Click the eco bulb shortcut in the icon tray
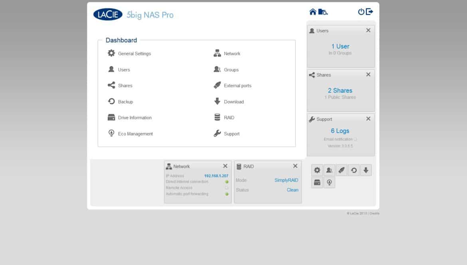467x265 pixels. coord(329,182)
